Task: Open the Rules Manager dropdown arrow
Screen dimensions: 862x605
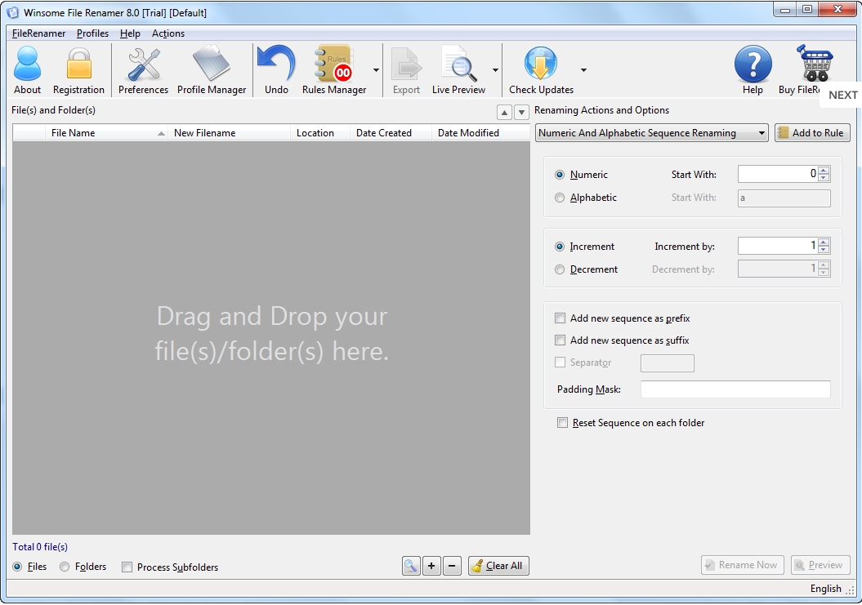Action: 376,70
